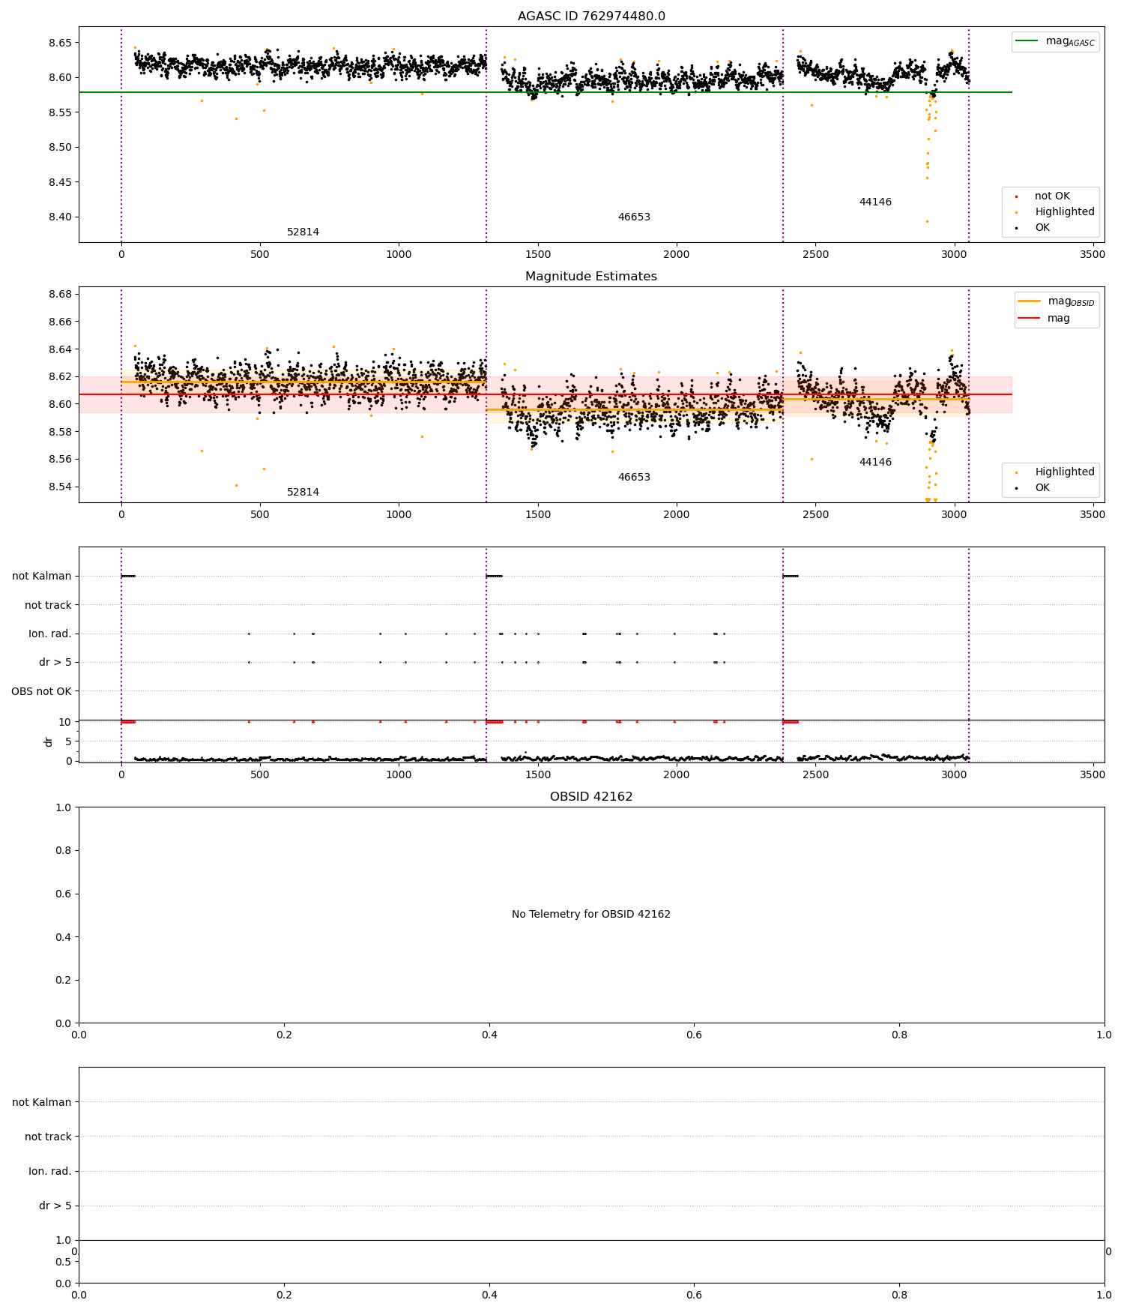
Task: Select the 'No Telemetry for OBSID 42162' message
Action: tap(591, 915)
